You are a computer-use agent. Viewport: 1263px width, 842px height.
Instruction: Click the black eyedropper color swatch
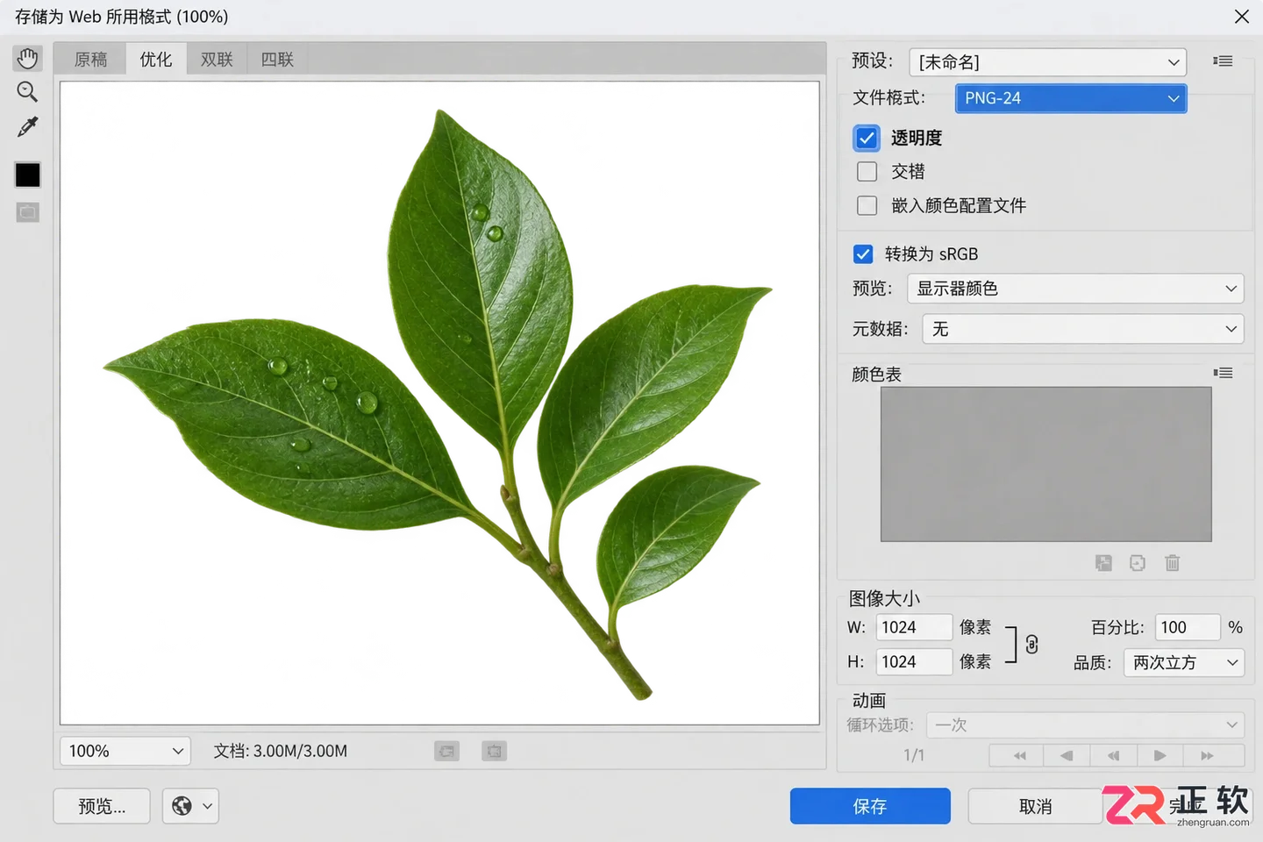(x=27, y=175)
